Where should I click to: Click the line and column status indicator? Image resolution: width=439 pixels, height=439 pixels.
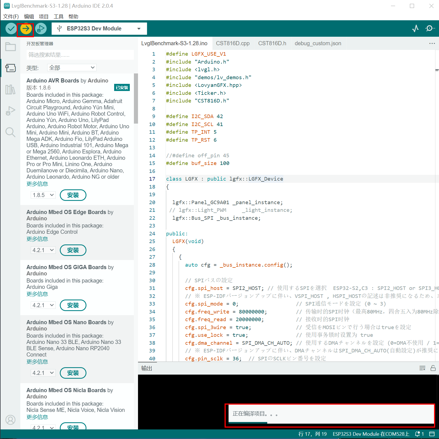click(x=313, y=434)
